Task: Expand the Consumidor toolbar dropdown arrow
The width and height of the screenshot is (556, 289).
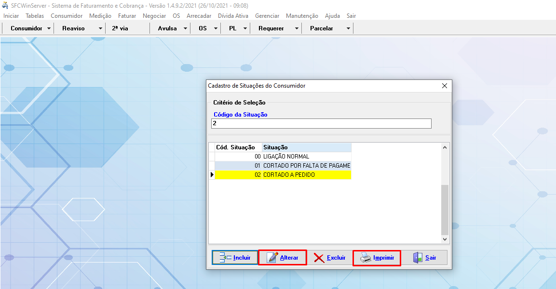Action: [x=49, y=28]
